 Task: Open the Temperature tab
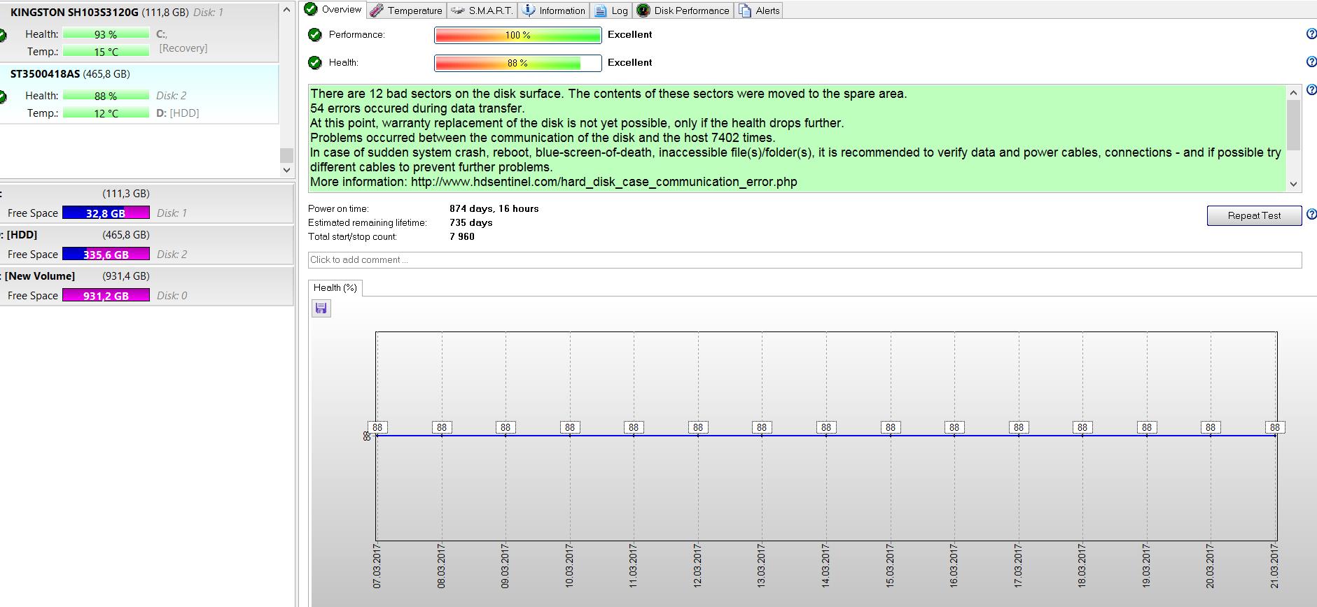point(407,10)
